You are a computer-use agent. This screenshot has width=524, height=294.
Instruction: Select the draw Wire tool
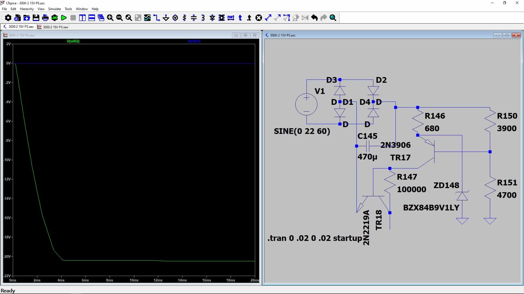[157, 18]
